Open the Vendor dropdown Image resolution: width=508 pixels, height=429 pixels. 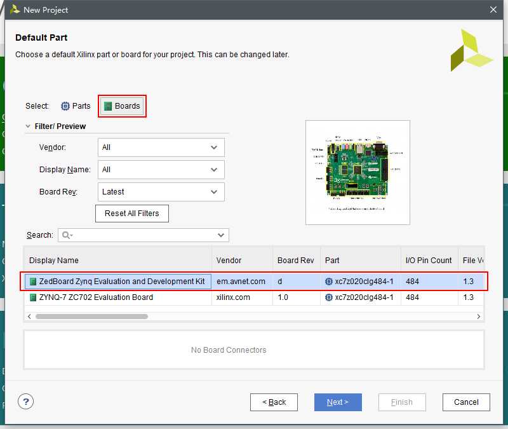161,147
